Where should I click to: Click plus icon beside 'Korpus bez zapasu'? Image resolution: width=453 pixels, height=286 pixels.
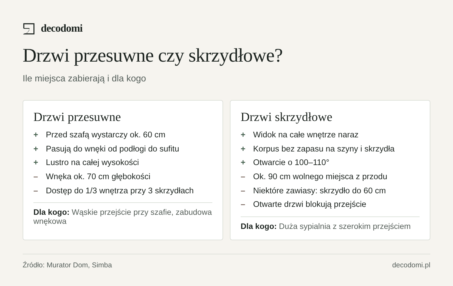pos(243,149)
